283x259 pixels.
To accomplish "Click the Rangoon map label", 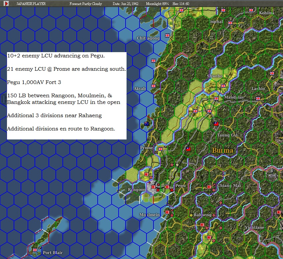I will pos(137,190).
